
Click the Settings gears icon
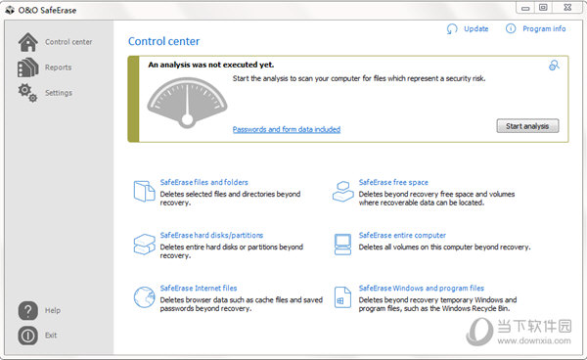[27, 93]
